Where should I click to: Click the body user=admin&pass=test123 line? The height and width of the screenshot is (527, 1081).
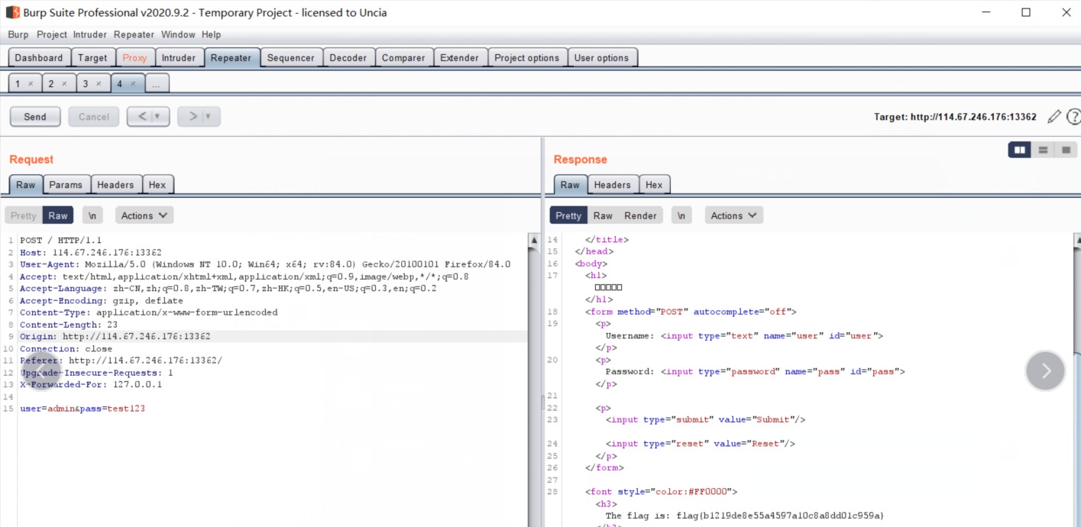83,409
